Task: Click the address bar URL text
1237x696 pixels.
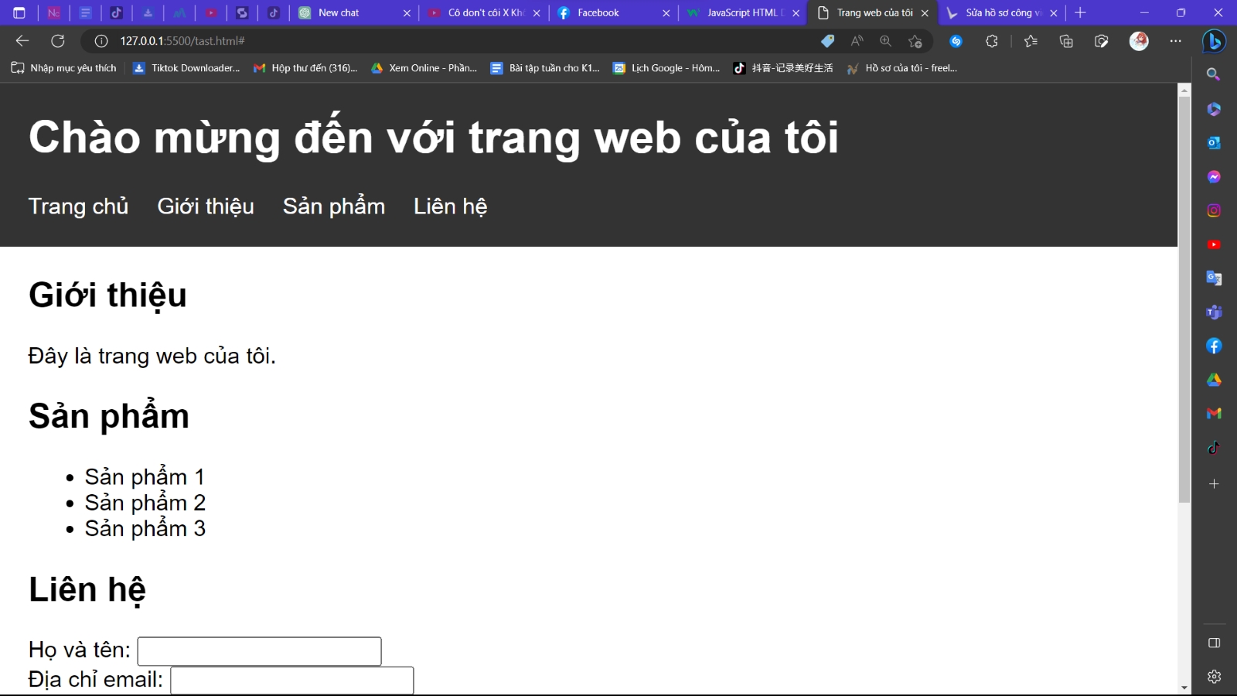Action: click(x=182, y=41)
